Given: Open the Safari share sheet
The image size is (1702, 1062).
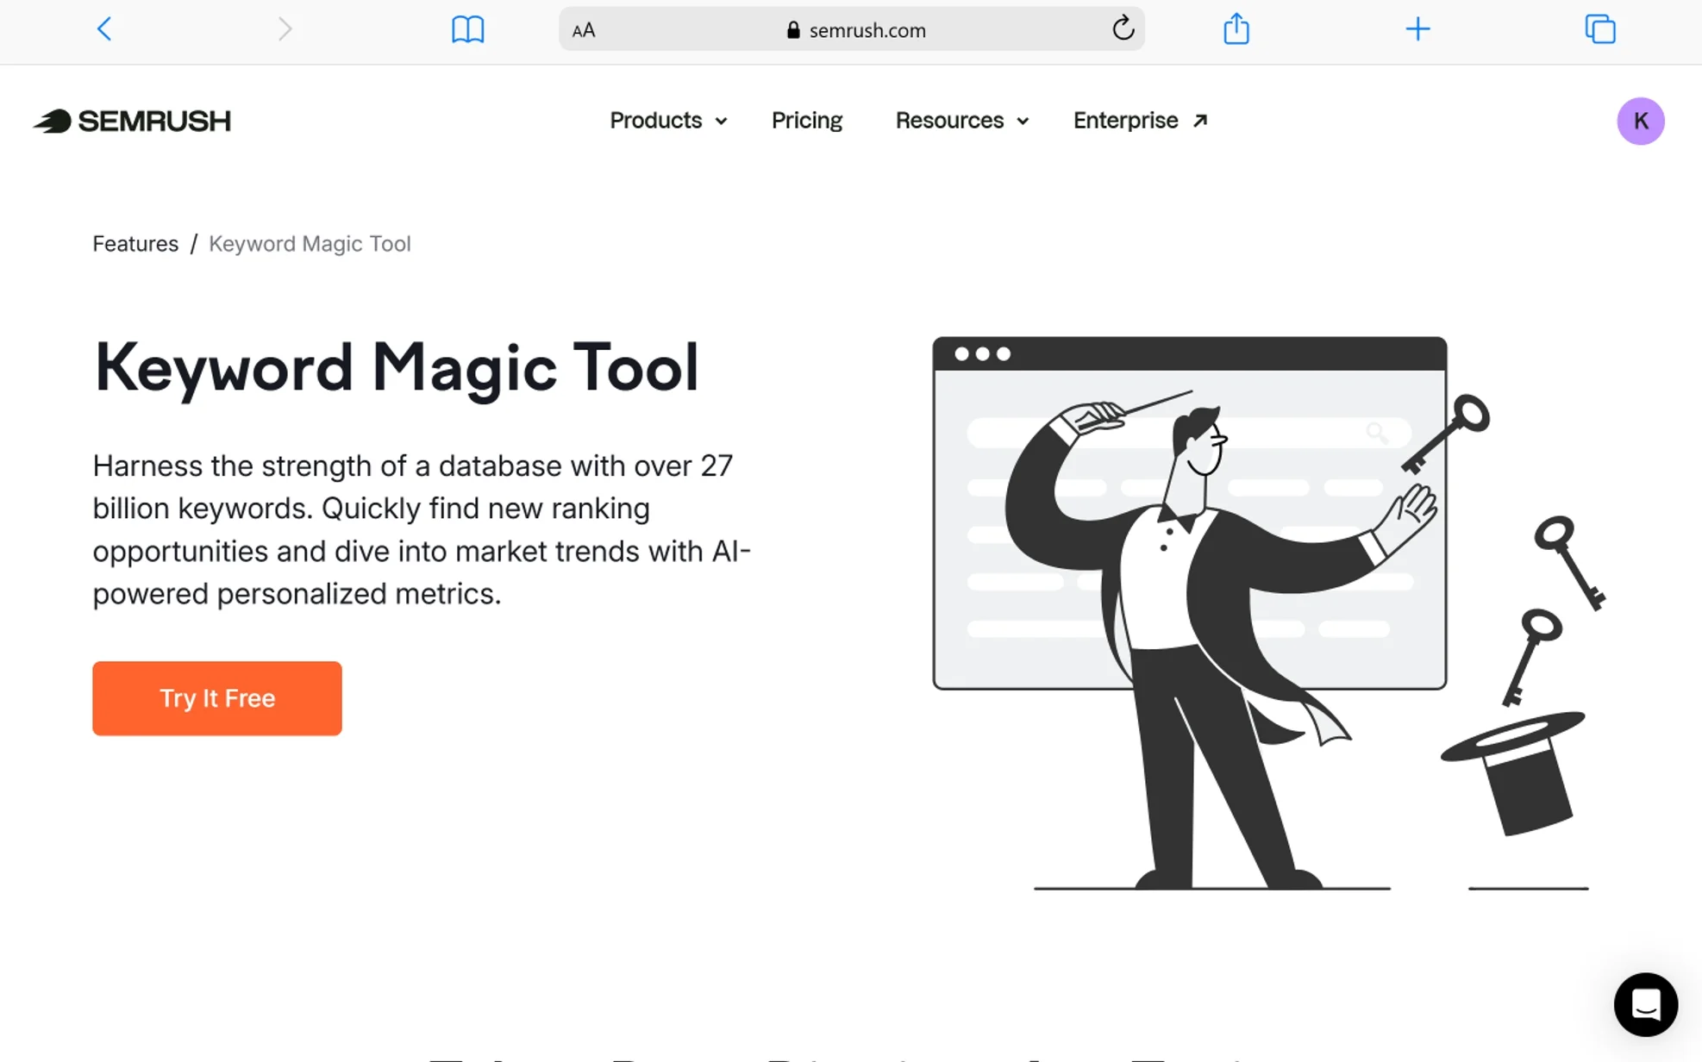Looking at the screenshot, I should (1236, 28).
